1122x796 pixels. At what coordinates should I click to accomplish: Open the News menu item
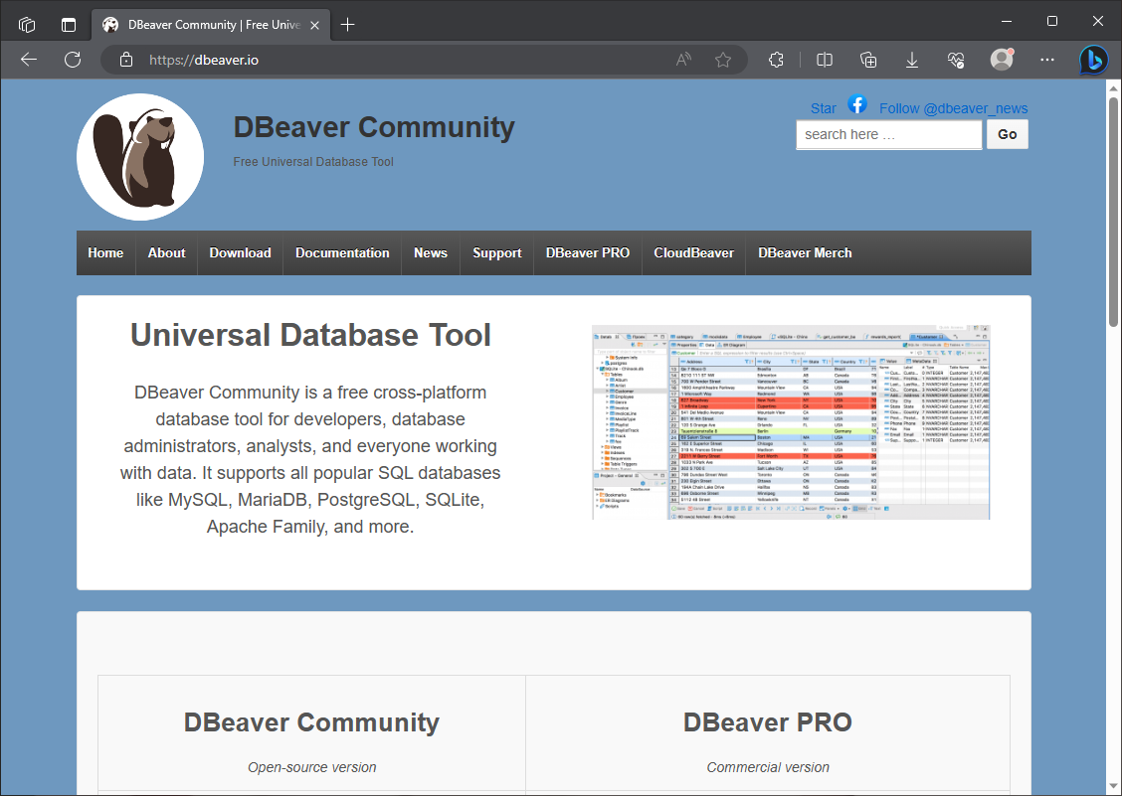[x=431, y=253]
